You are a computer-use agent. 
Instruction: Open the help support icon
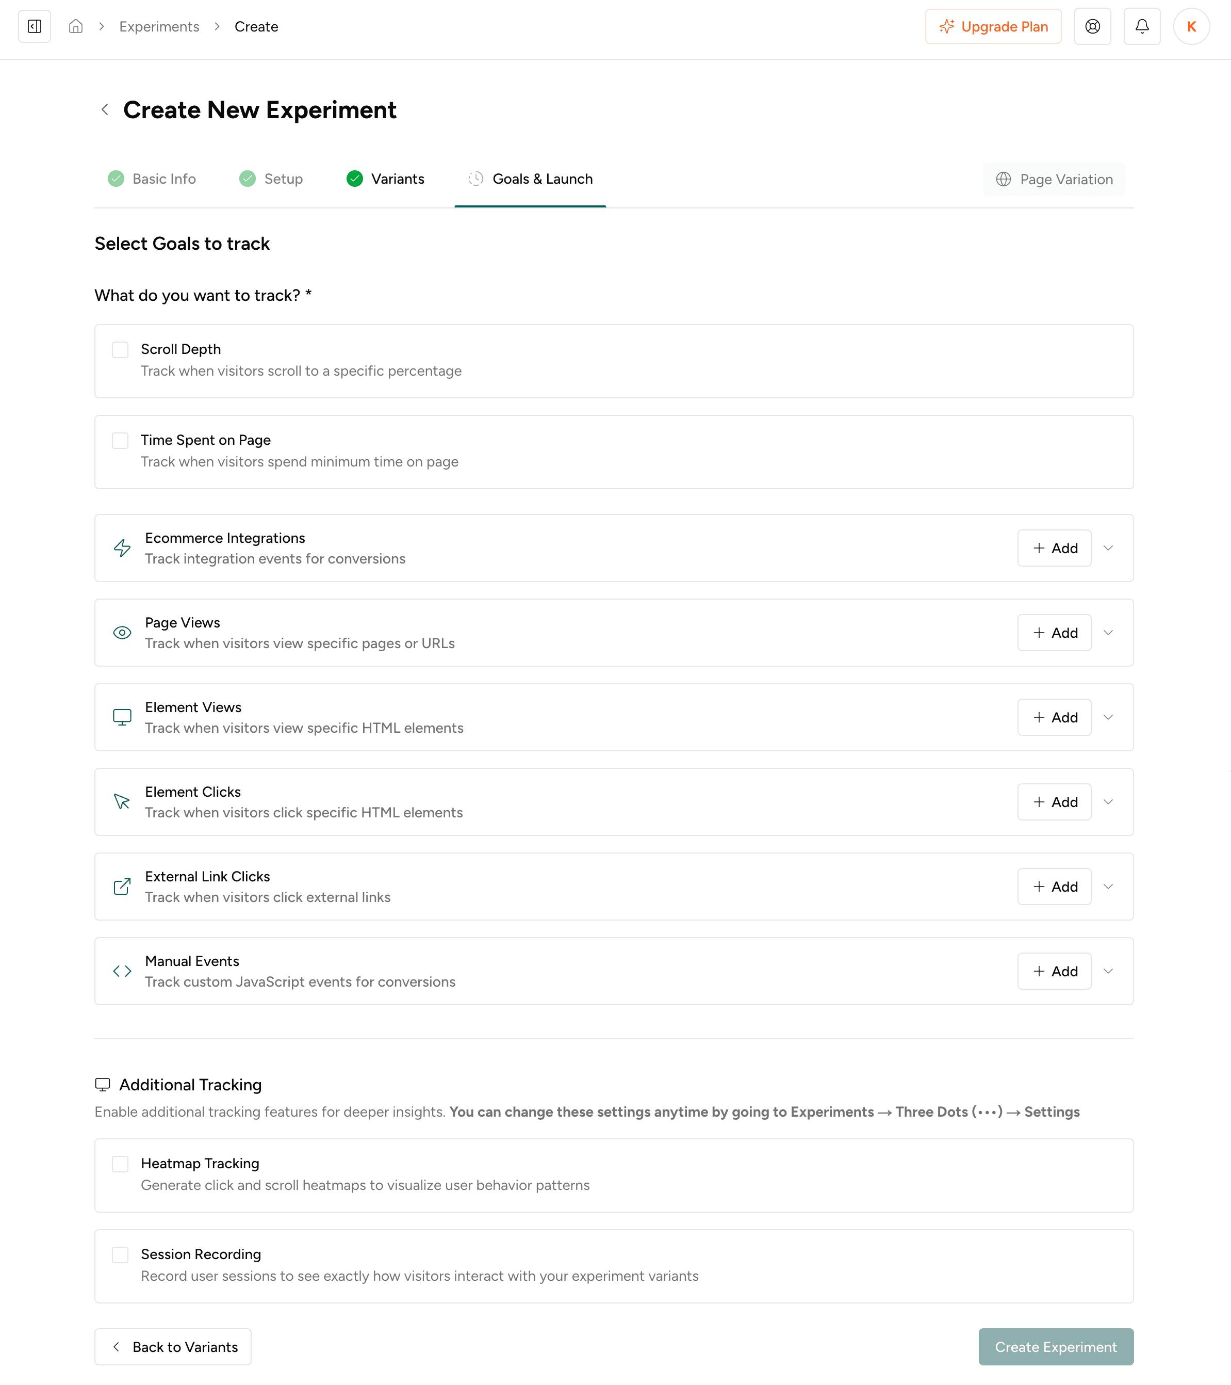[x=1092, y=26]
